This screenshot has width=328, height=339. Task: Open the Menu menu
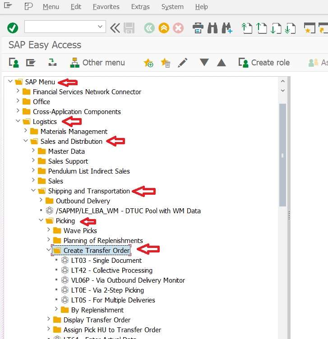point(51,7)
